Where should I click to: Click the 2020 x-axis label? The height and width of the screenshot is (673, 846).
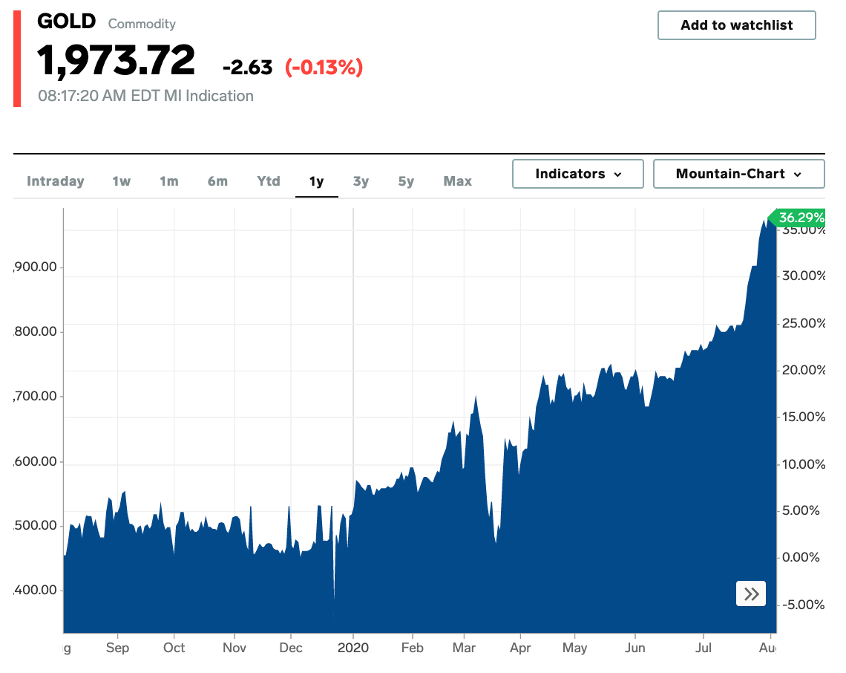(x=352, y=648)
